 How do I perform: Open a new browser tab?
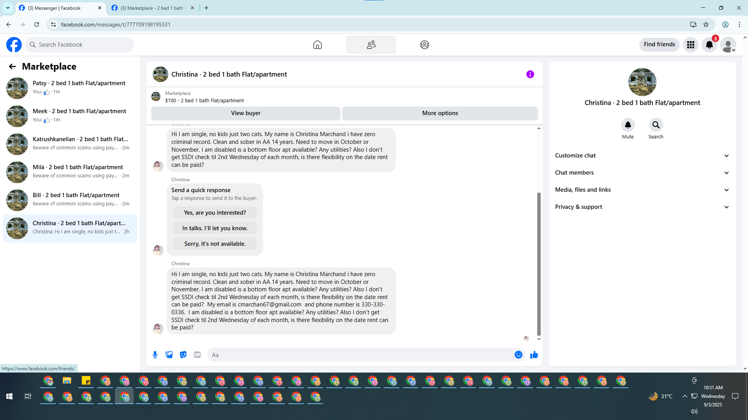coord(206,8)
